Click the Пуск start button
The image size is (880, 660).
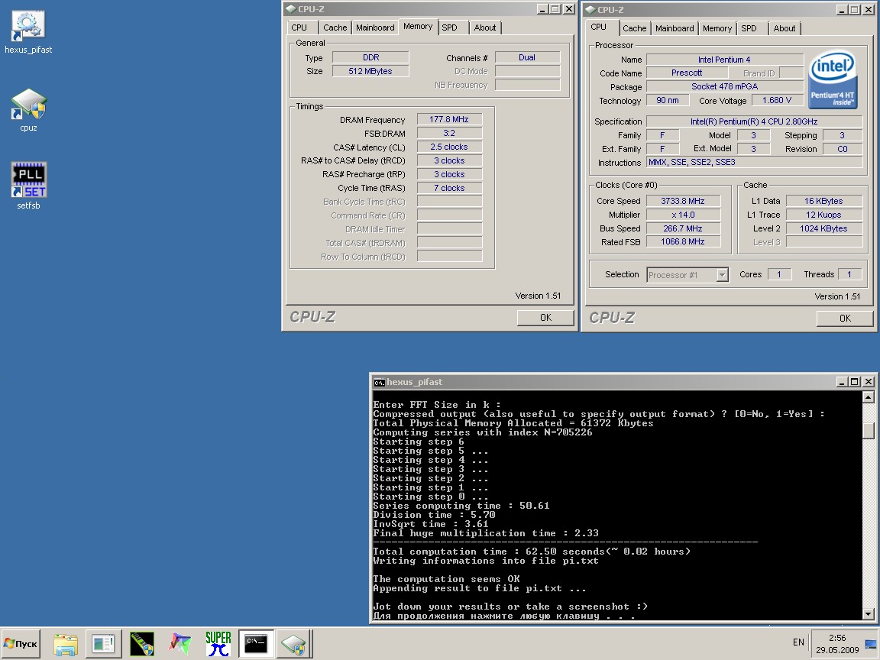pos(21,644)
